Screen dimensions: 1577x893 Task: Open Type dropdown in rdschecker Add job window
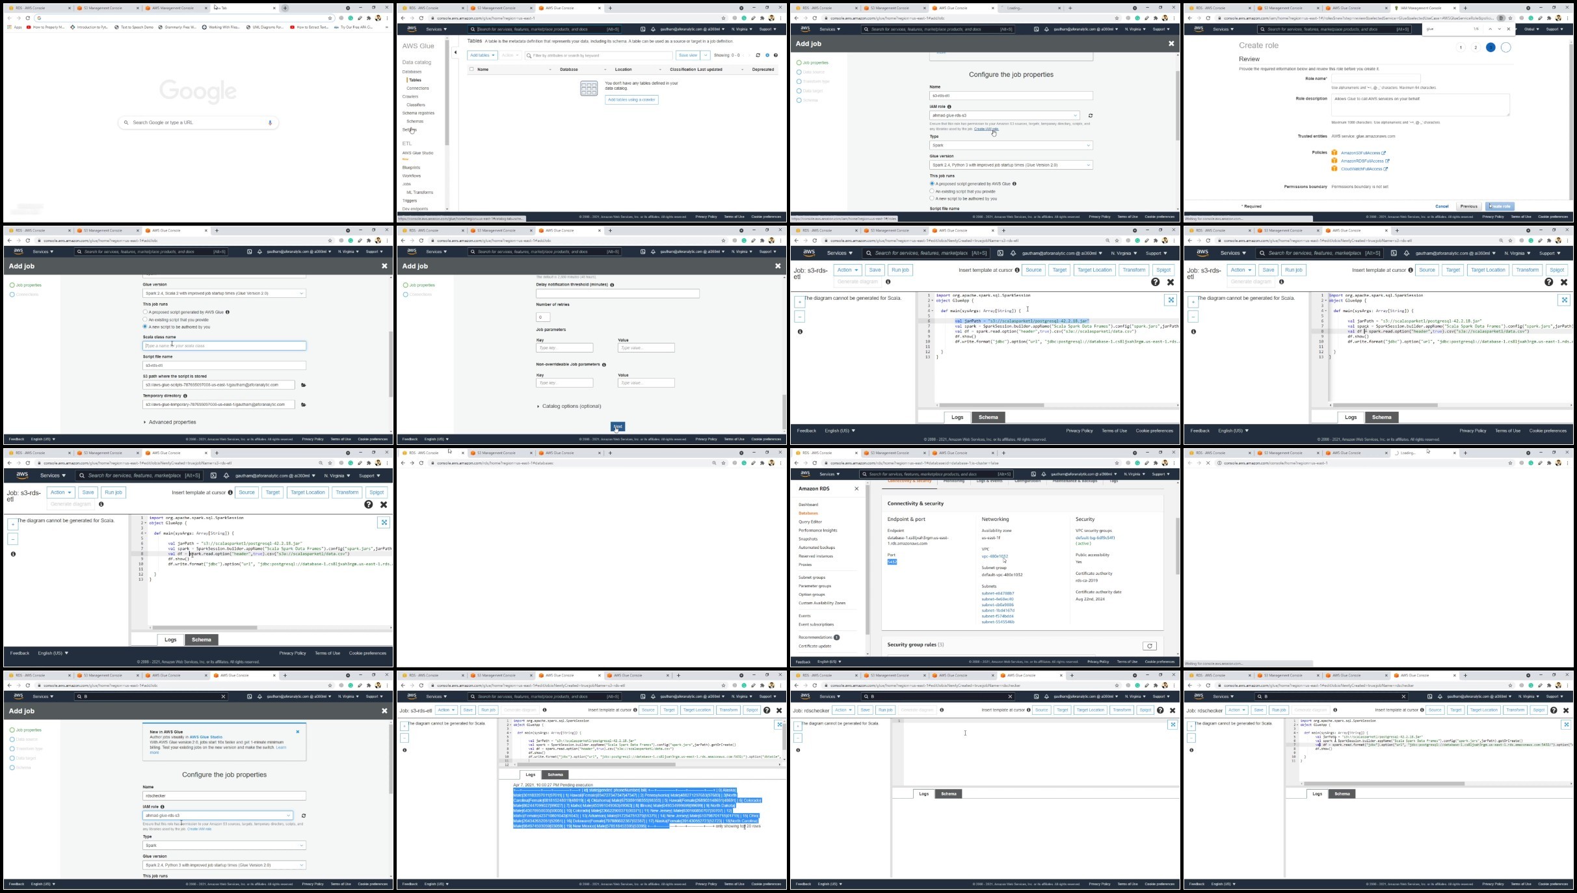point(224,846)
